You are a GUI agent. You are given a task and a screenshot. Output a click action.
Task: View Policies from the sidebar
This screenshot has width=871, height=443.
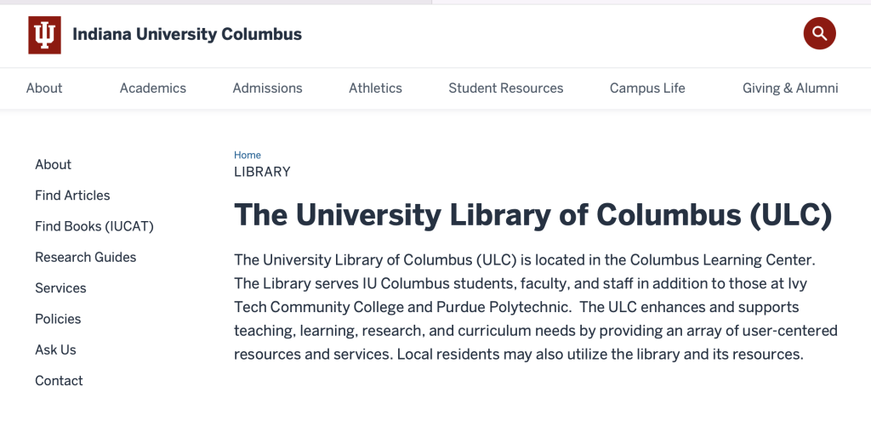point(58,319)
